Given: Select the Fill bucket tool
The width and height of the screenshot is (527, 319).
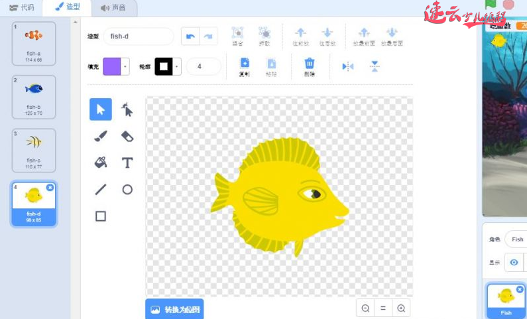Looking at the screenshot, I should 101,162.
